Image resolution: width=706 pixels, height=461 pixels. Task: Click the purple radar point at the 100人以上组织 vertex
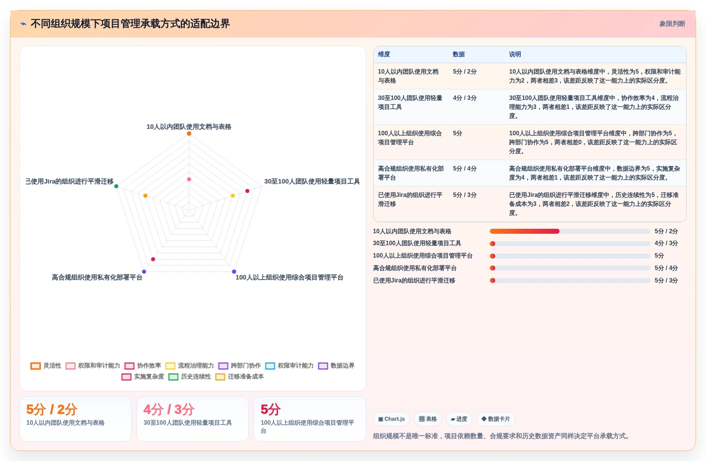pyautogui.click(x=234, y=272)
